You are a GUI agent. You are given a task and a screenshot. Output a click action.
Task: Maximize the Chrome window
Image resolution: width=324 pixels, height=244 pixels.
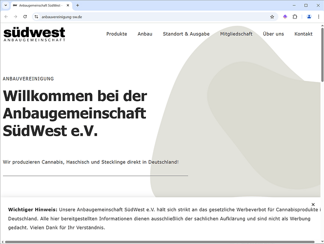[x=306, y=5]
